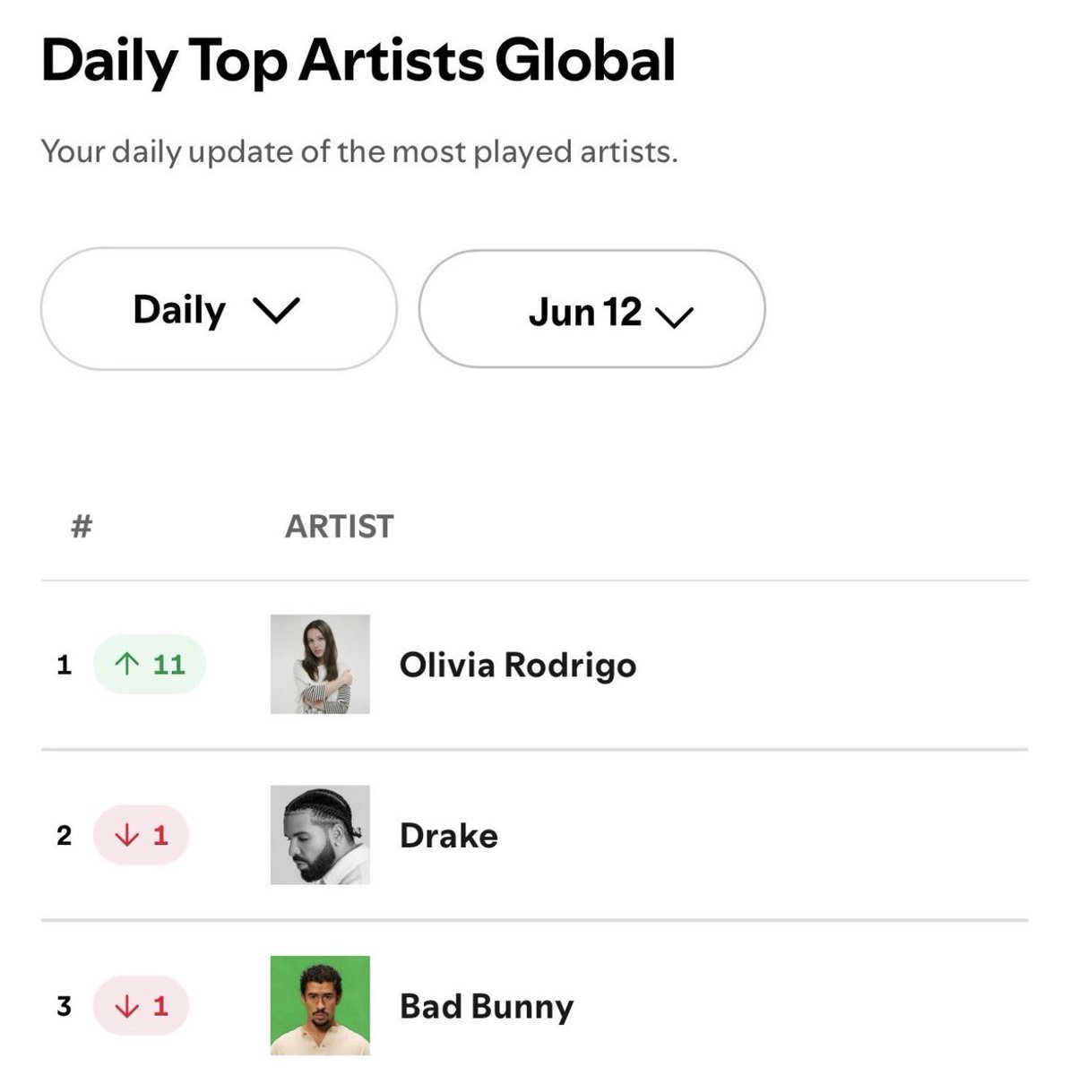Open Drake's artist photo
This screenshot has width=1070, height=1075.
pyautogui.click(x=320, y=835)
